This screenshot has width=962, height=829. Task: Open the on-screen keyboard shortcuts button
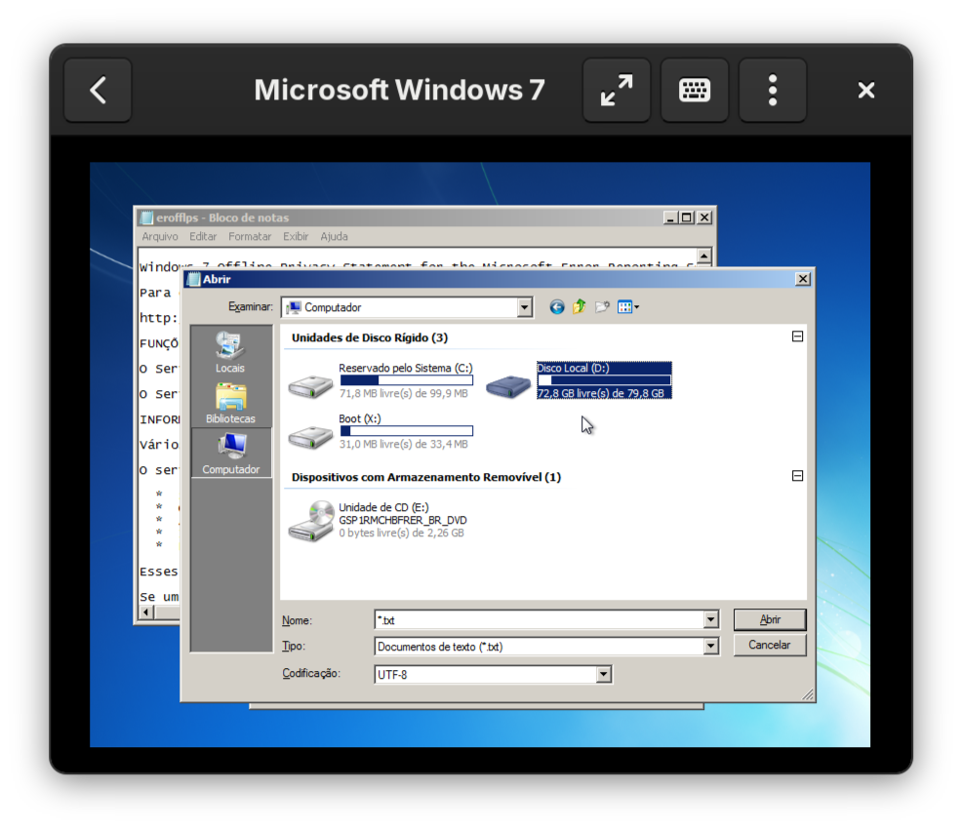coord(695,90)
